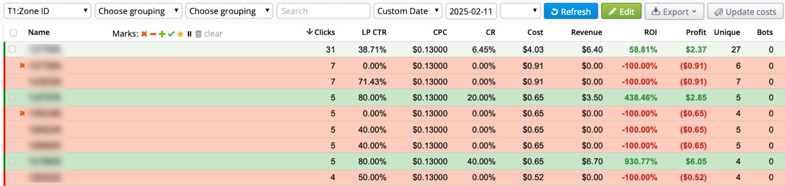The width and height of the screenshot is (785, 186).
Task: Click the $6.40 revenue value
Action: (x=592, y=50)
